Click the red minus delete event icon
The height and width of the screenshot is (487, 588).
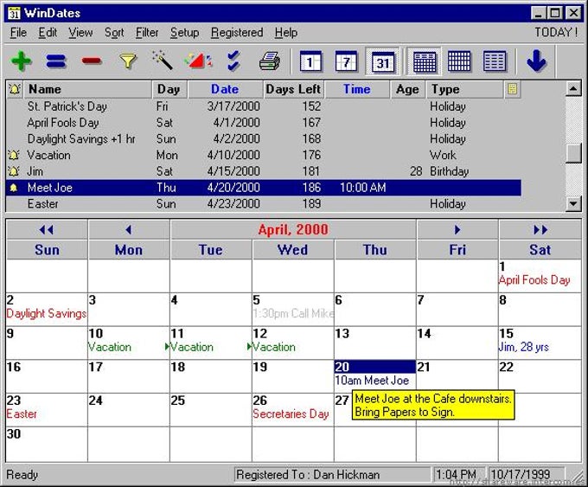coord(92,61)
